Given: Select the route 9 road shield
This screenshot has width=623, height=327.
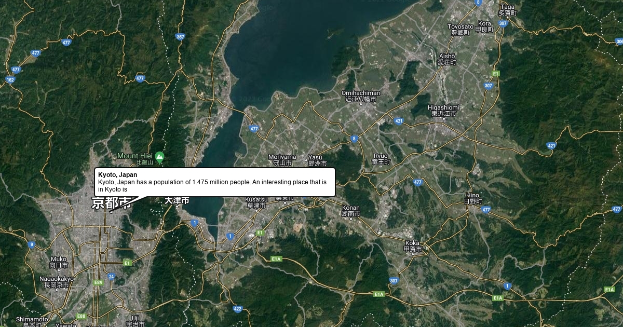Looking at the screenshot, I should 32,244.
